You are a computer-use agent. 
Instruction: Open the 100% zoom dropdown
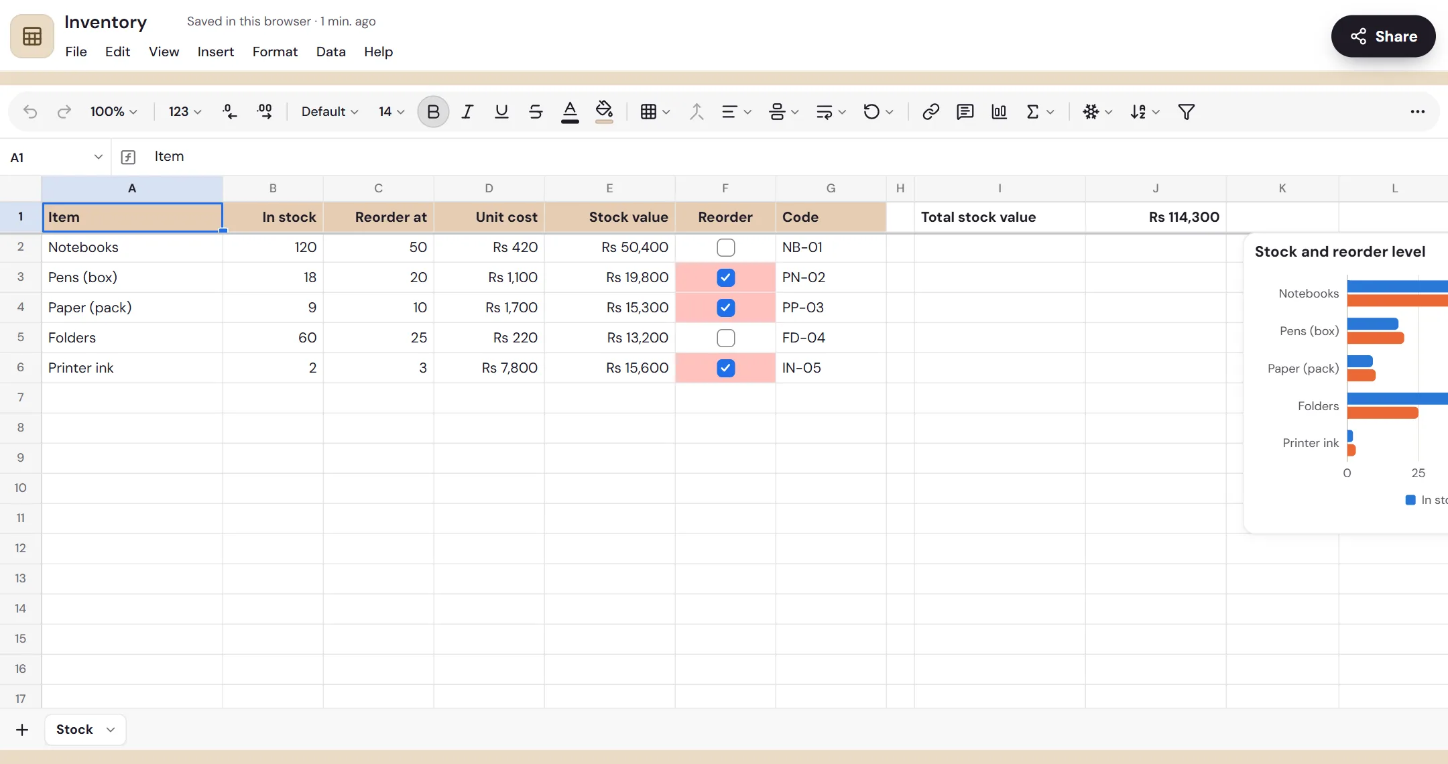[114, 111]
